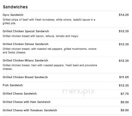Click the Grilled Chicken Milano Sandwich price
The image size is (132, 116).
tap(124, 61)
